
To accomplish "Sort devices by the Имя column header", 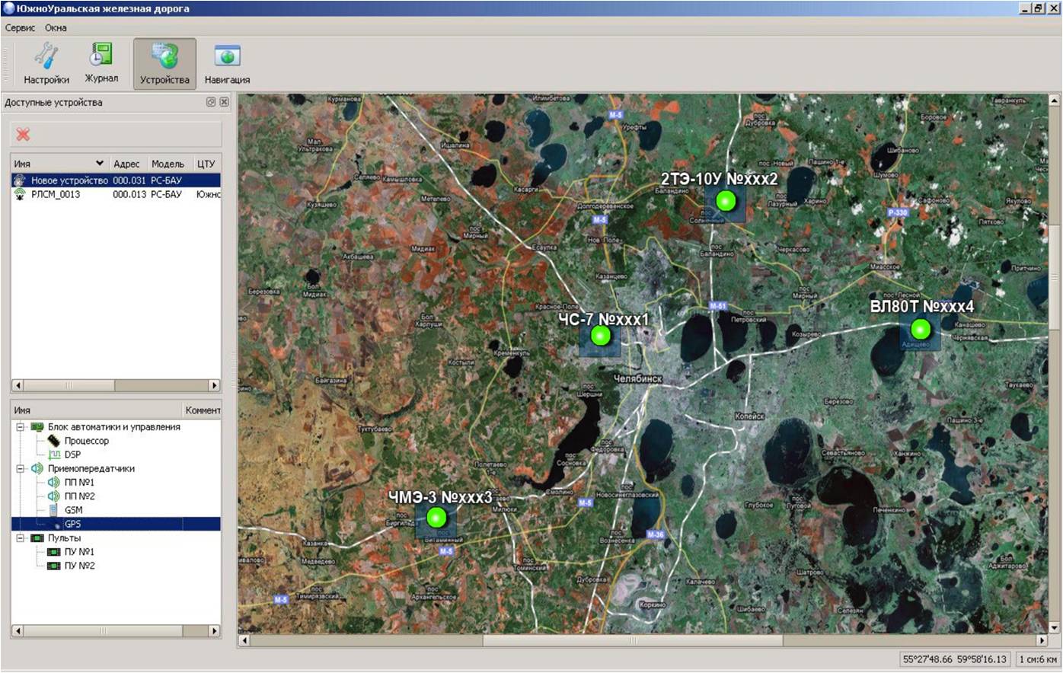I will 59,164.
